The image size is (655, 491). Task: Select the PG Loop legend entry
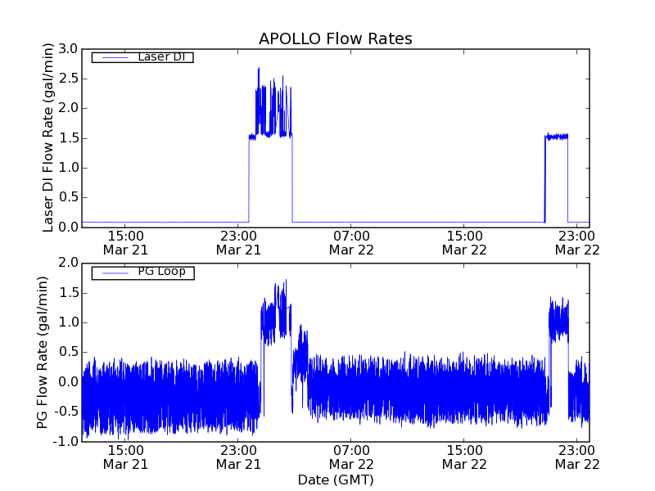(x=142, y=272)
